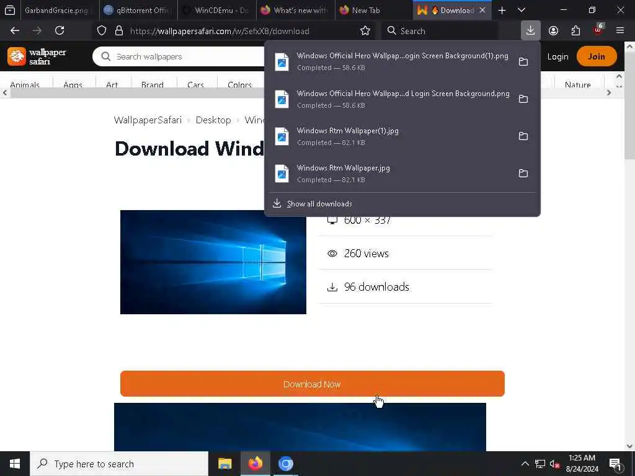This screenshot has width=635, height=476.
Task: Open the Apps category
Action: click(x=73, y=84)
